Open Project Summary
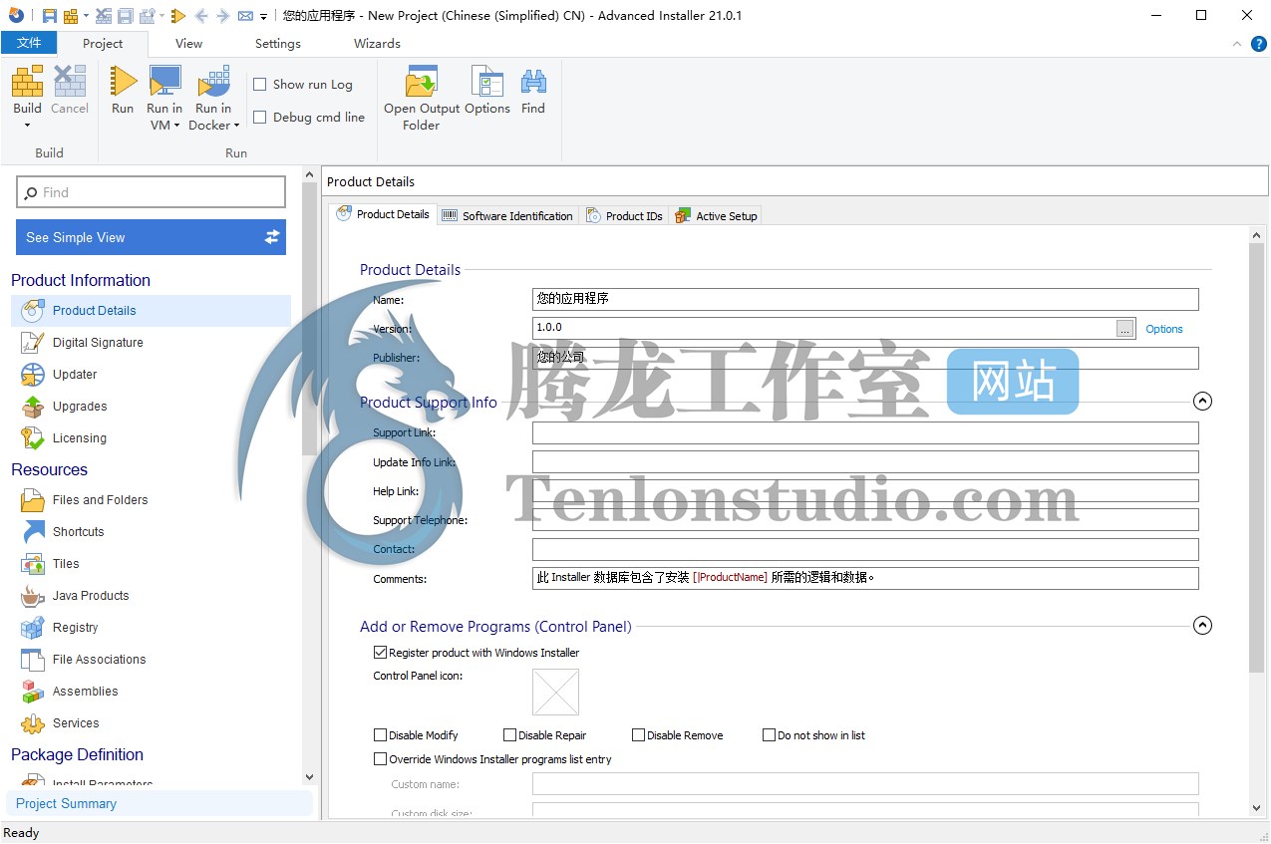The height and width of the screenshot is (844, 1271). [159, 803]
